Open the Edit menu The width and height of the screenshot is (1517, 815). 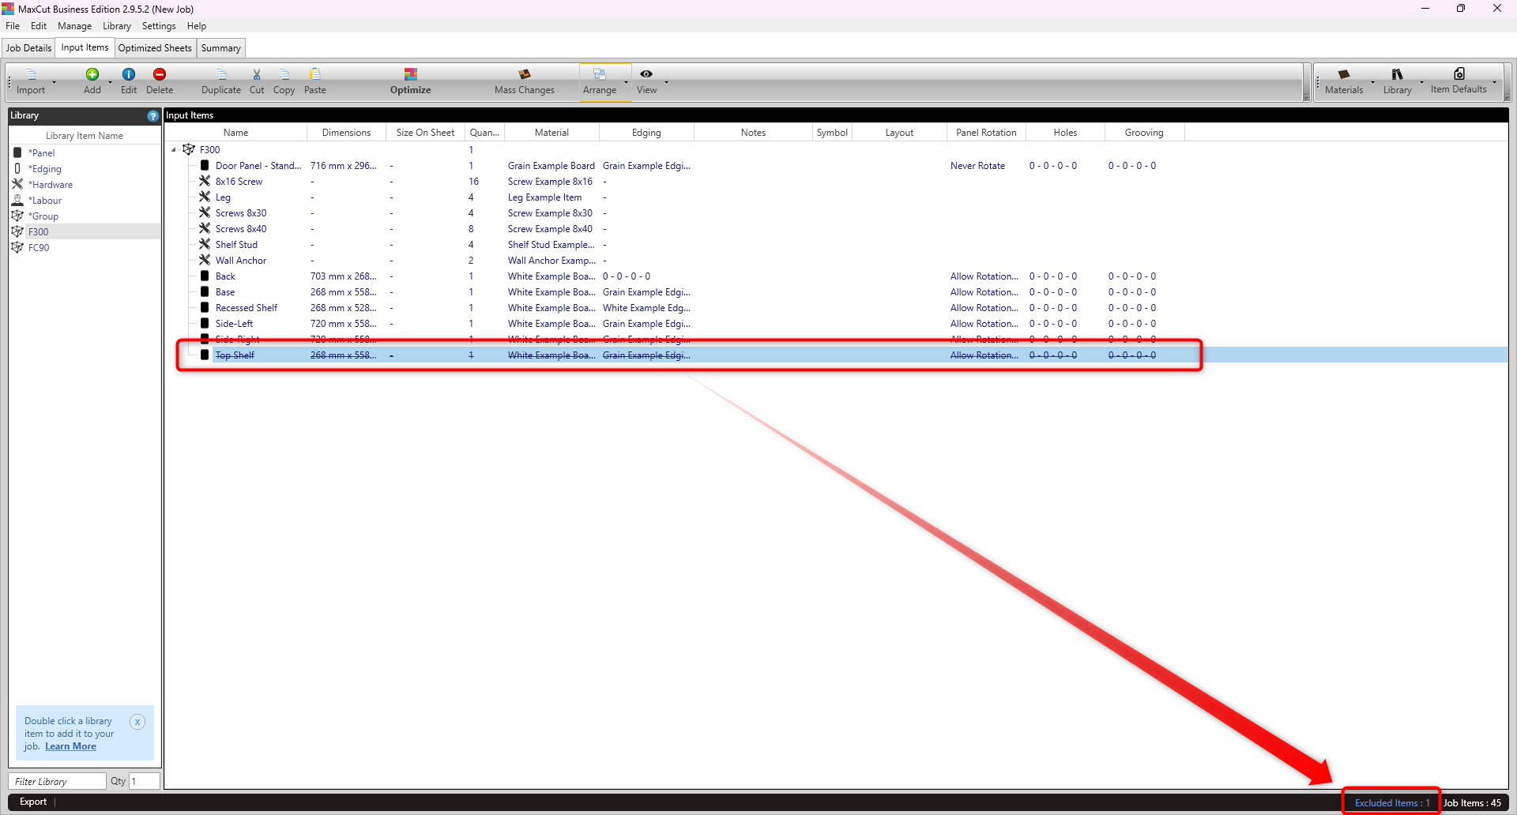tap(39, 26)
